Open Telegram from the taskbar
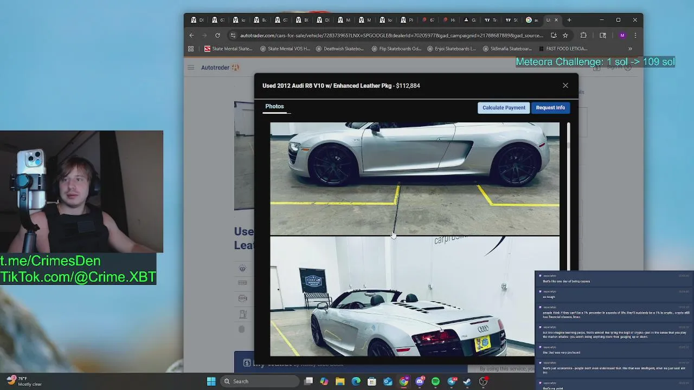Viewport: 694px width, 390px height. [x=452, y=381]
